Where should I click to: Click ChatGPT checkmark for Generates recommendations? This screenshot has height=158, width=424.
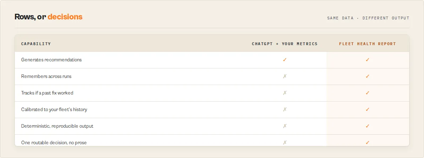tap(284, 60)
